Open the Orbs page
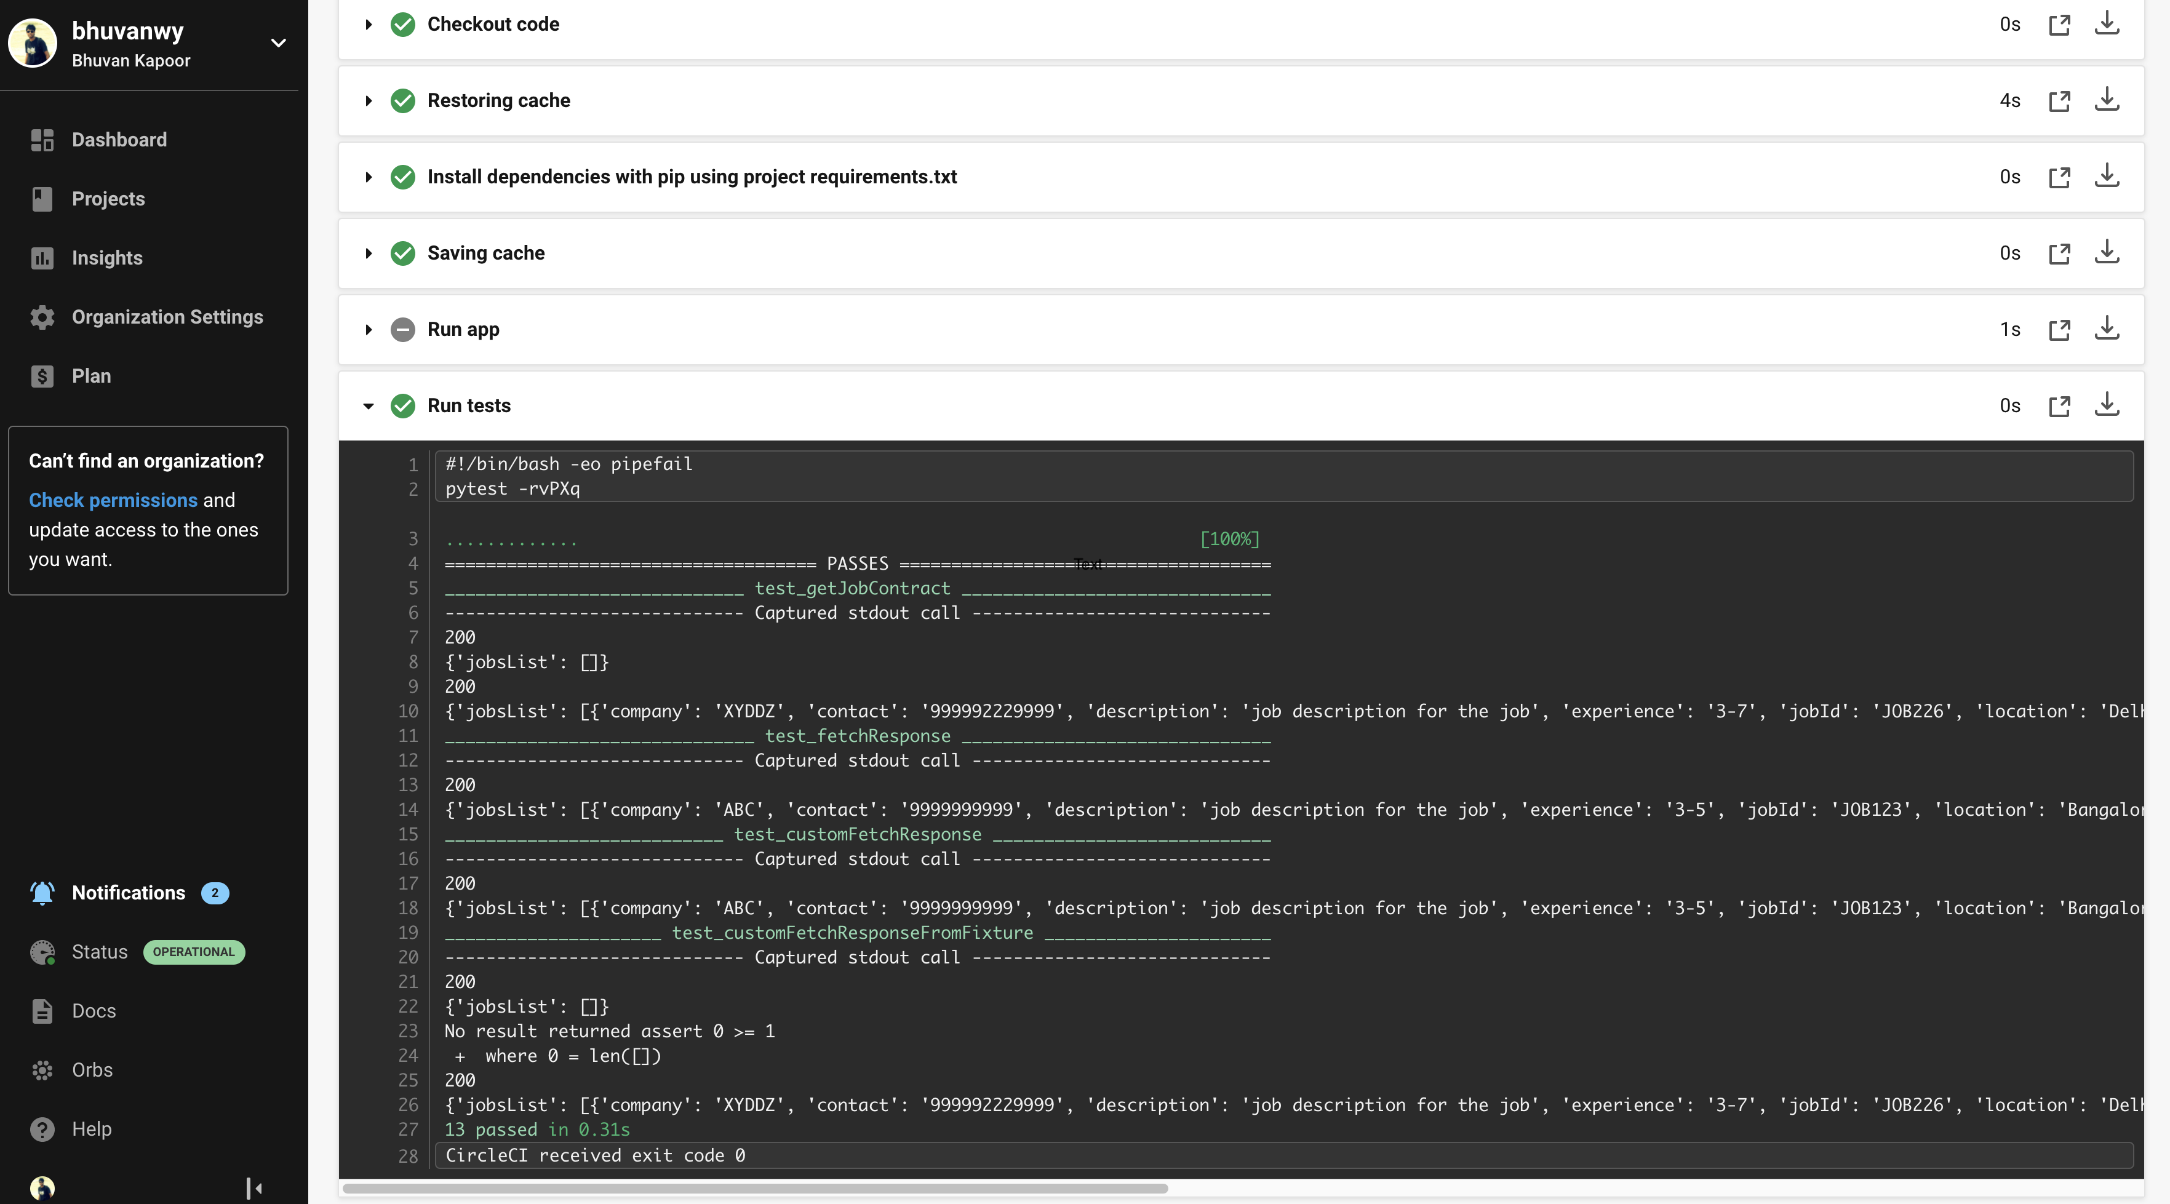The height and width of the screenshot is (1204, 2170). click(91, 1070)
